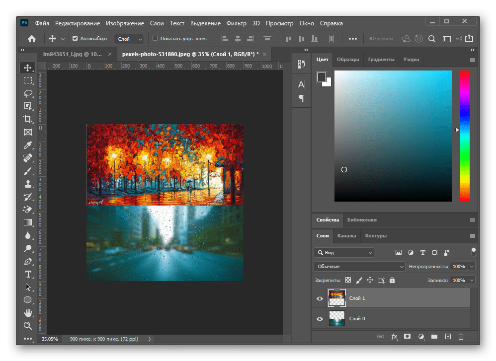Click the hue spectrum slider bar
The image size is (496, 361).
click(x=465, y=136)
